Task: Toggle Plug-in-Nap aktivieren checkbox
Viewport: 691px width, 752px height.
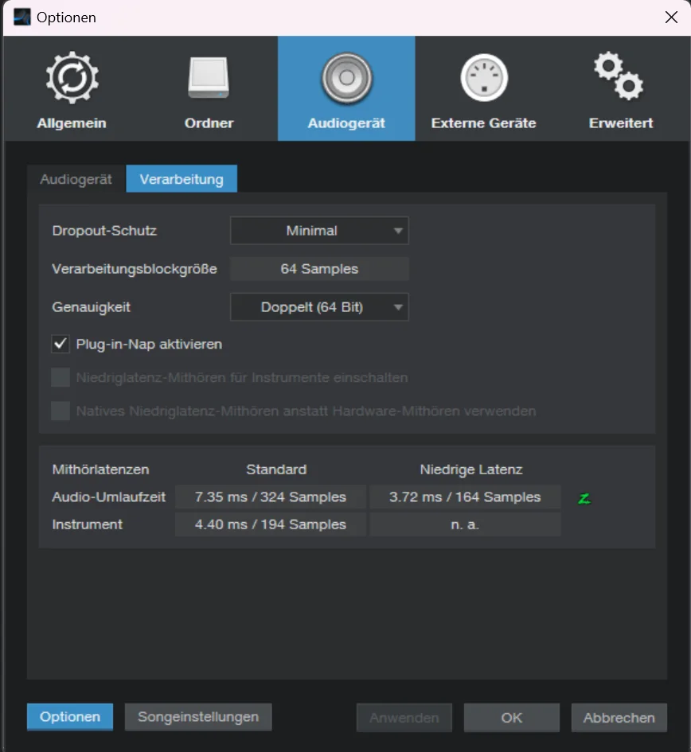Action: 61,344
